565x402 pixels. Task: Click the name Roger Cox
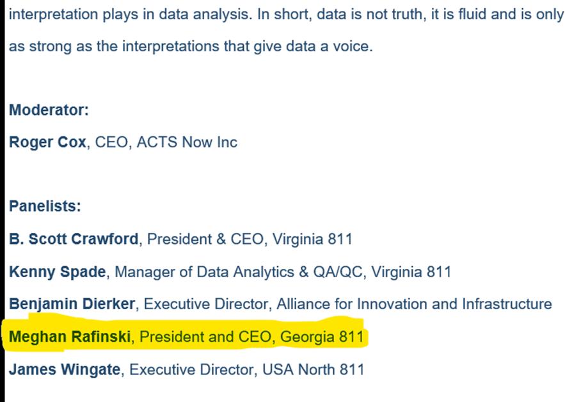[47, 142]
